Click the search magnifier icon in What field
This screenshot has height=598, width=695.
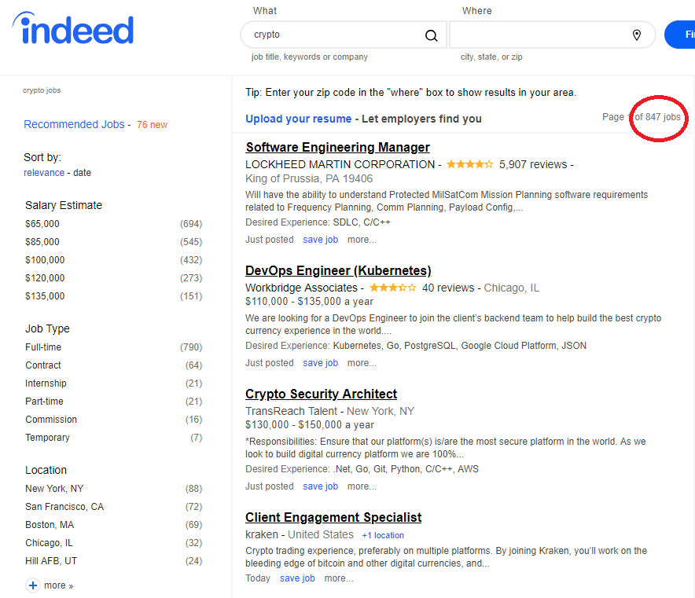point(431,35)
